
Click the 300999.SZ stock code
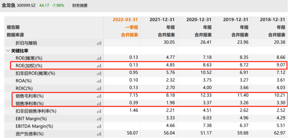coord(26,6)
